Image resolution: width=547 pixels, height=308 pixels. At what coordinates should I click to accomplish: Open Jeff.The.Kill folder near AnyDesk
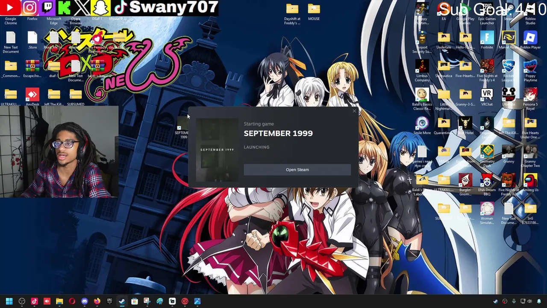(x=54, y=98)
